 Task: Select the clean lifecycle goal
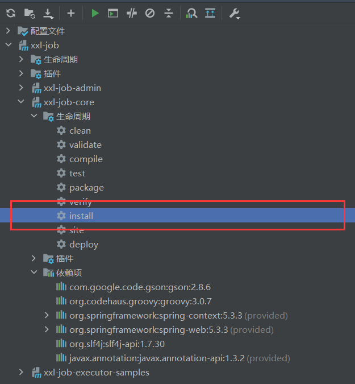point(80,131)
